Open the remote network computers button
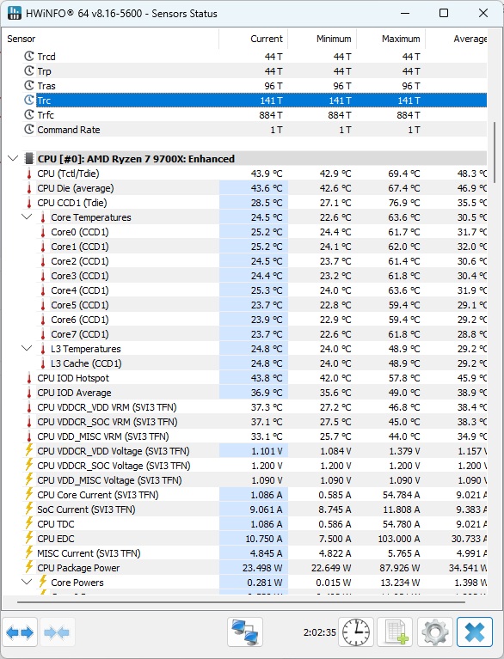The height and width of the screenshot is (659, 504). (245, 632)
